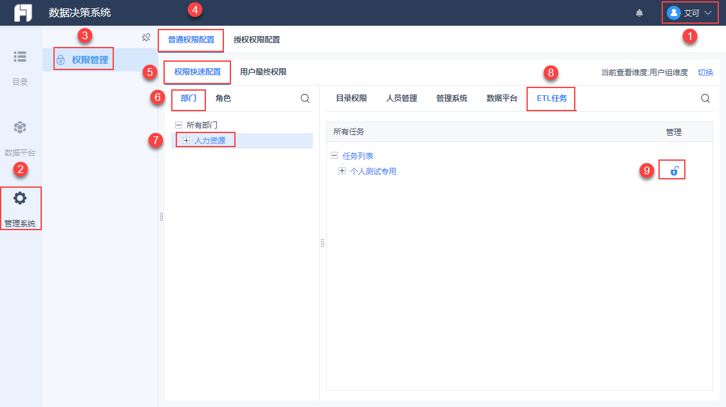The height and width of the screenshot is (407, 726).
Task: Collapse the 任务列表 tree node
Action: click(334, 156)
